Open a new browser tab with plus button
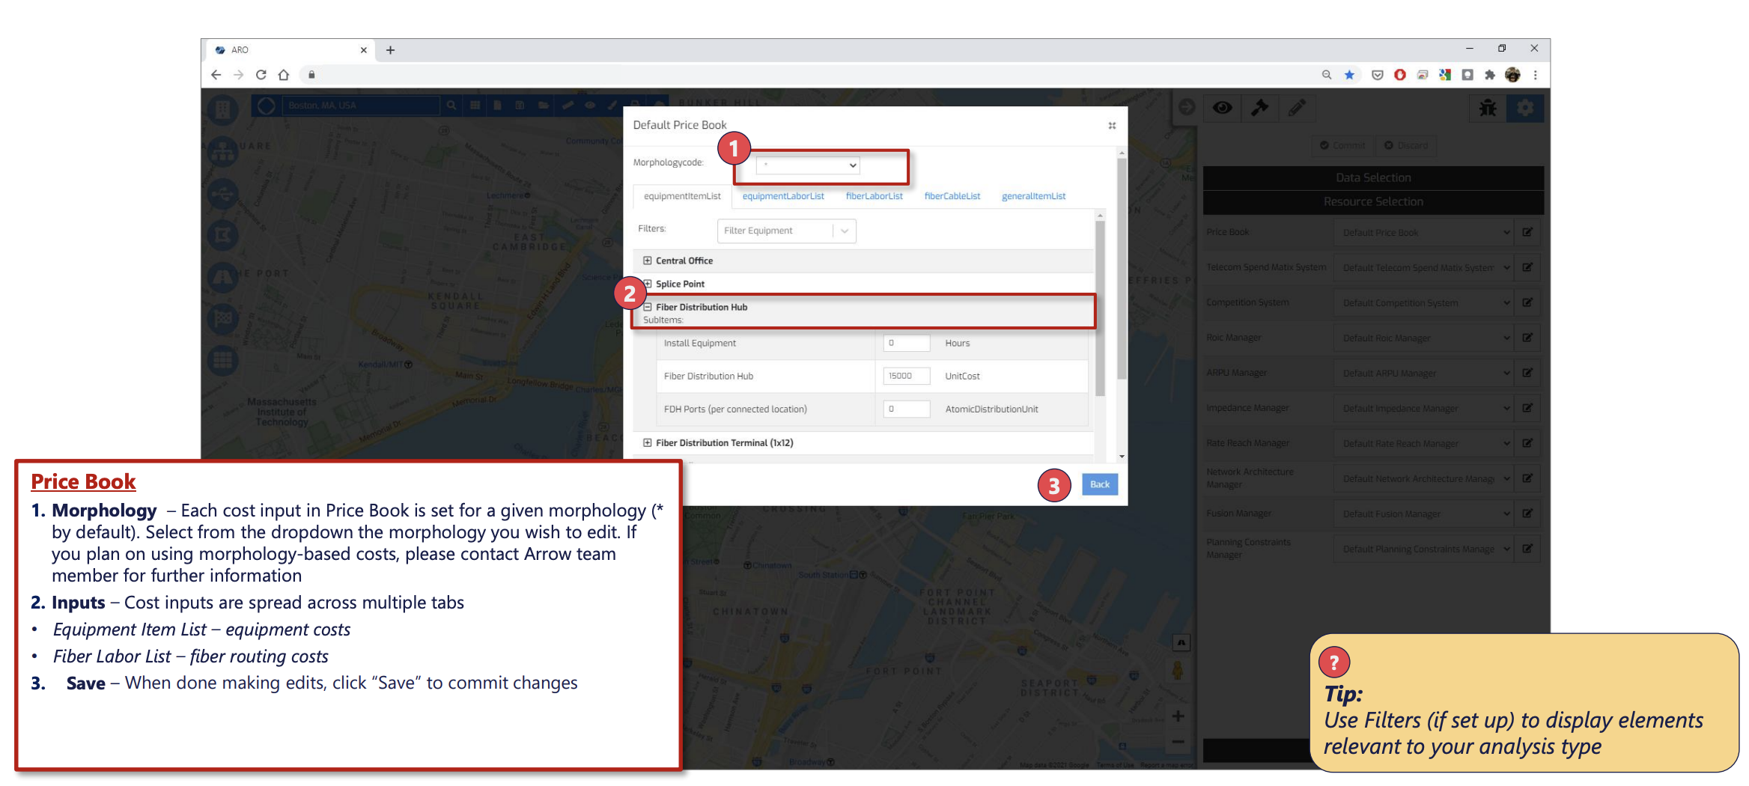This screenshot has height=786, width=1749. [x=390, y=50]
